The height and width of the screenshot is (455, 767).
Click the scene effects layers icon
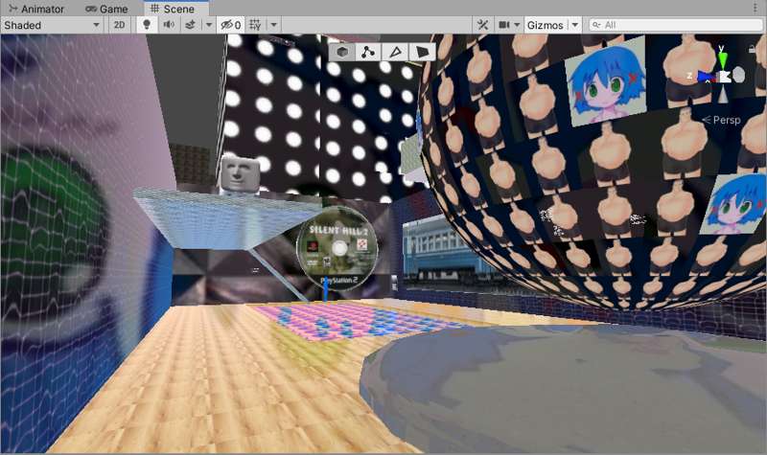tap(190, 25)
